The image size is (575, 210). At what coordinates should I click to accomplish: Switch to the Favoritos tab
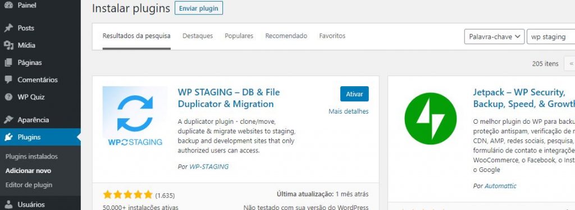click(332, 36)
